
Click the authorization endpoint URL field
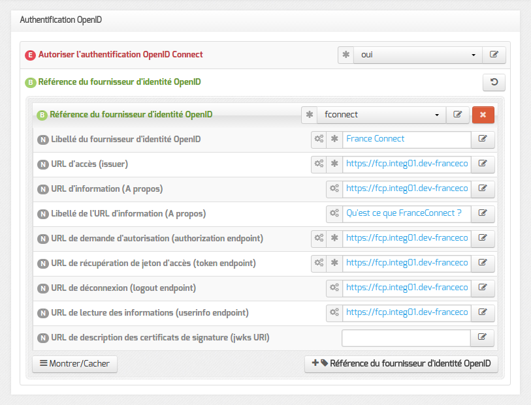(407, 238)
